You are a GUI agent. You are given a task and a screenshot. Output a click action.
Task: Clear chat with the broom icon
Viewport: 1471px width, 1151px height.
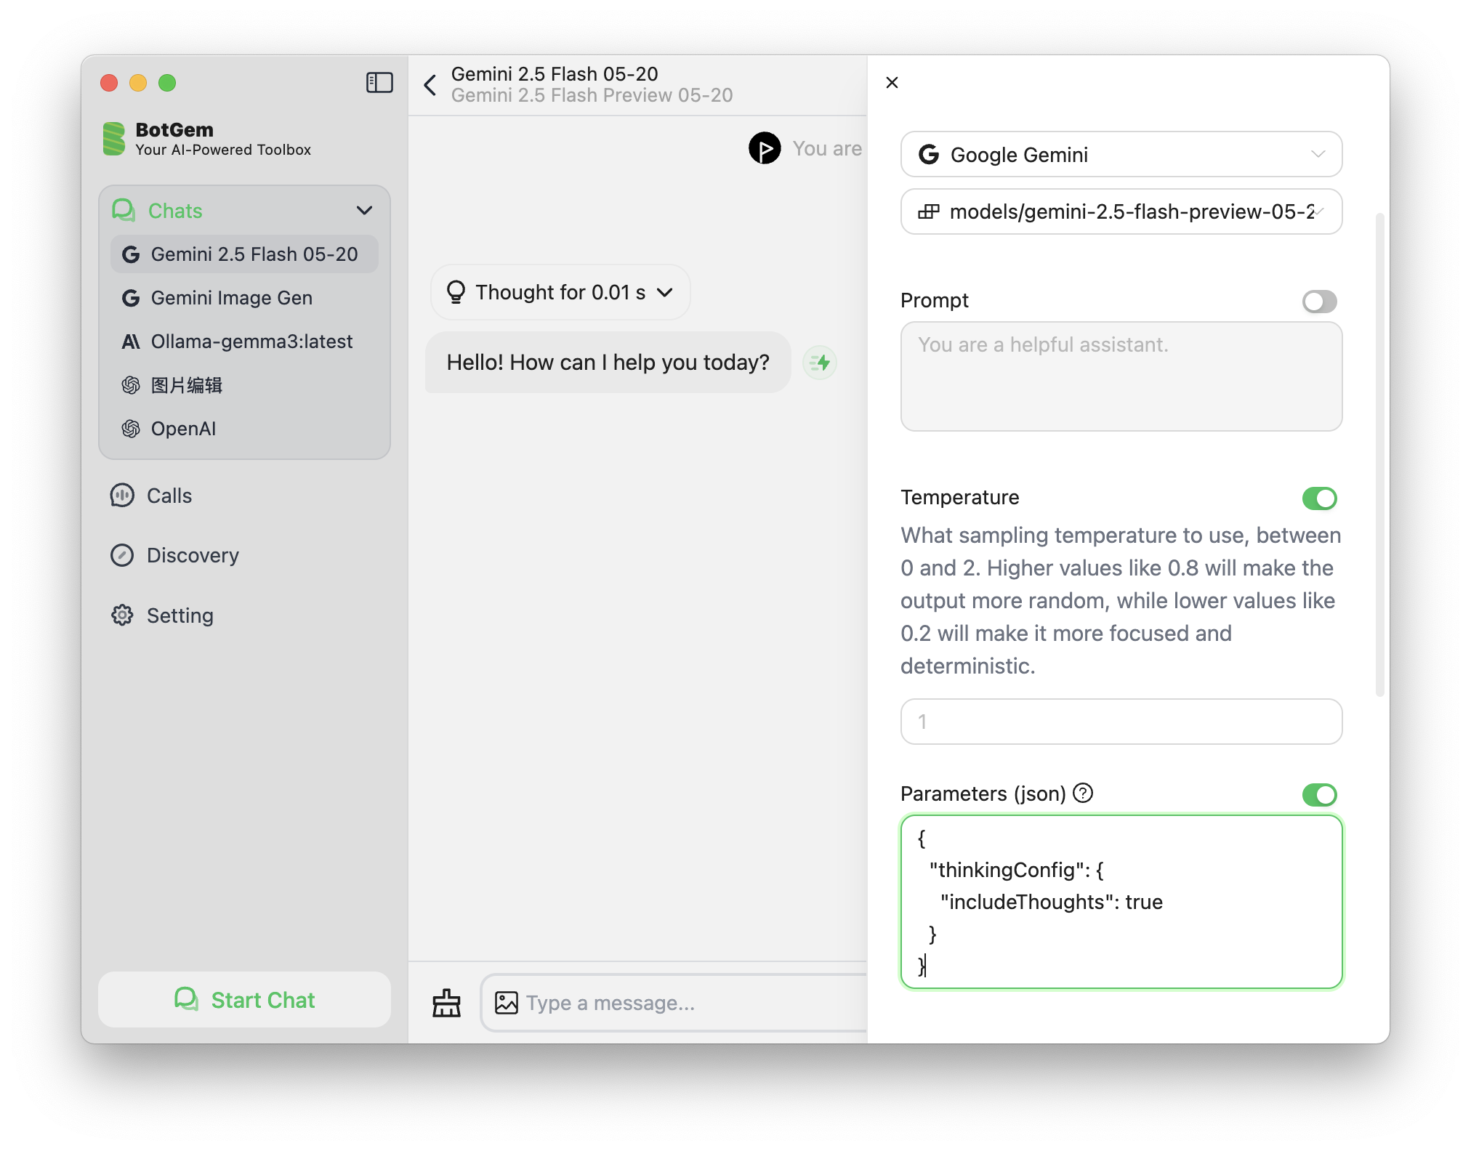tap(446, 1003)
